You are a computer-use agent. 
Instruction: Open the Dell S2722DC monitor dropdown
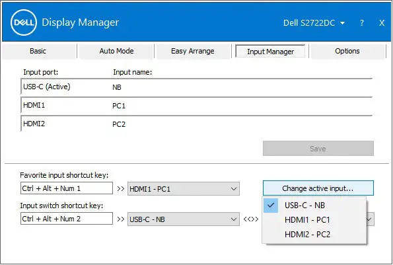point(314,23)
